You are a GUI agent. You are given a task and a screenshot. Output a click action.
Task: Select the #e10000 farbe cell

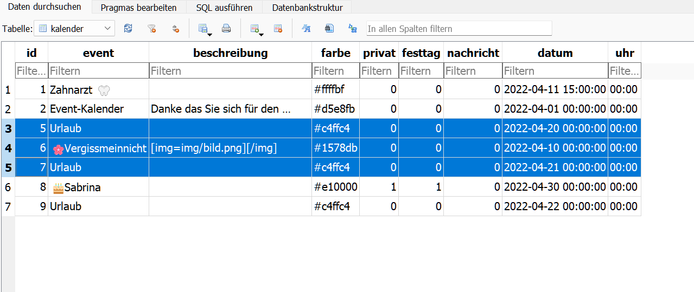335,187
